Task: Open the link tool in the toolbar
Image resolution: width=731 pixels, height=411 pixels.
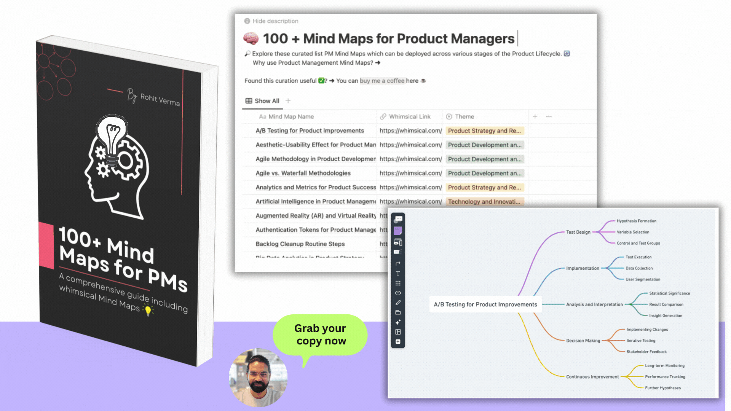Action: click(398, 293)
